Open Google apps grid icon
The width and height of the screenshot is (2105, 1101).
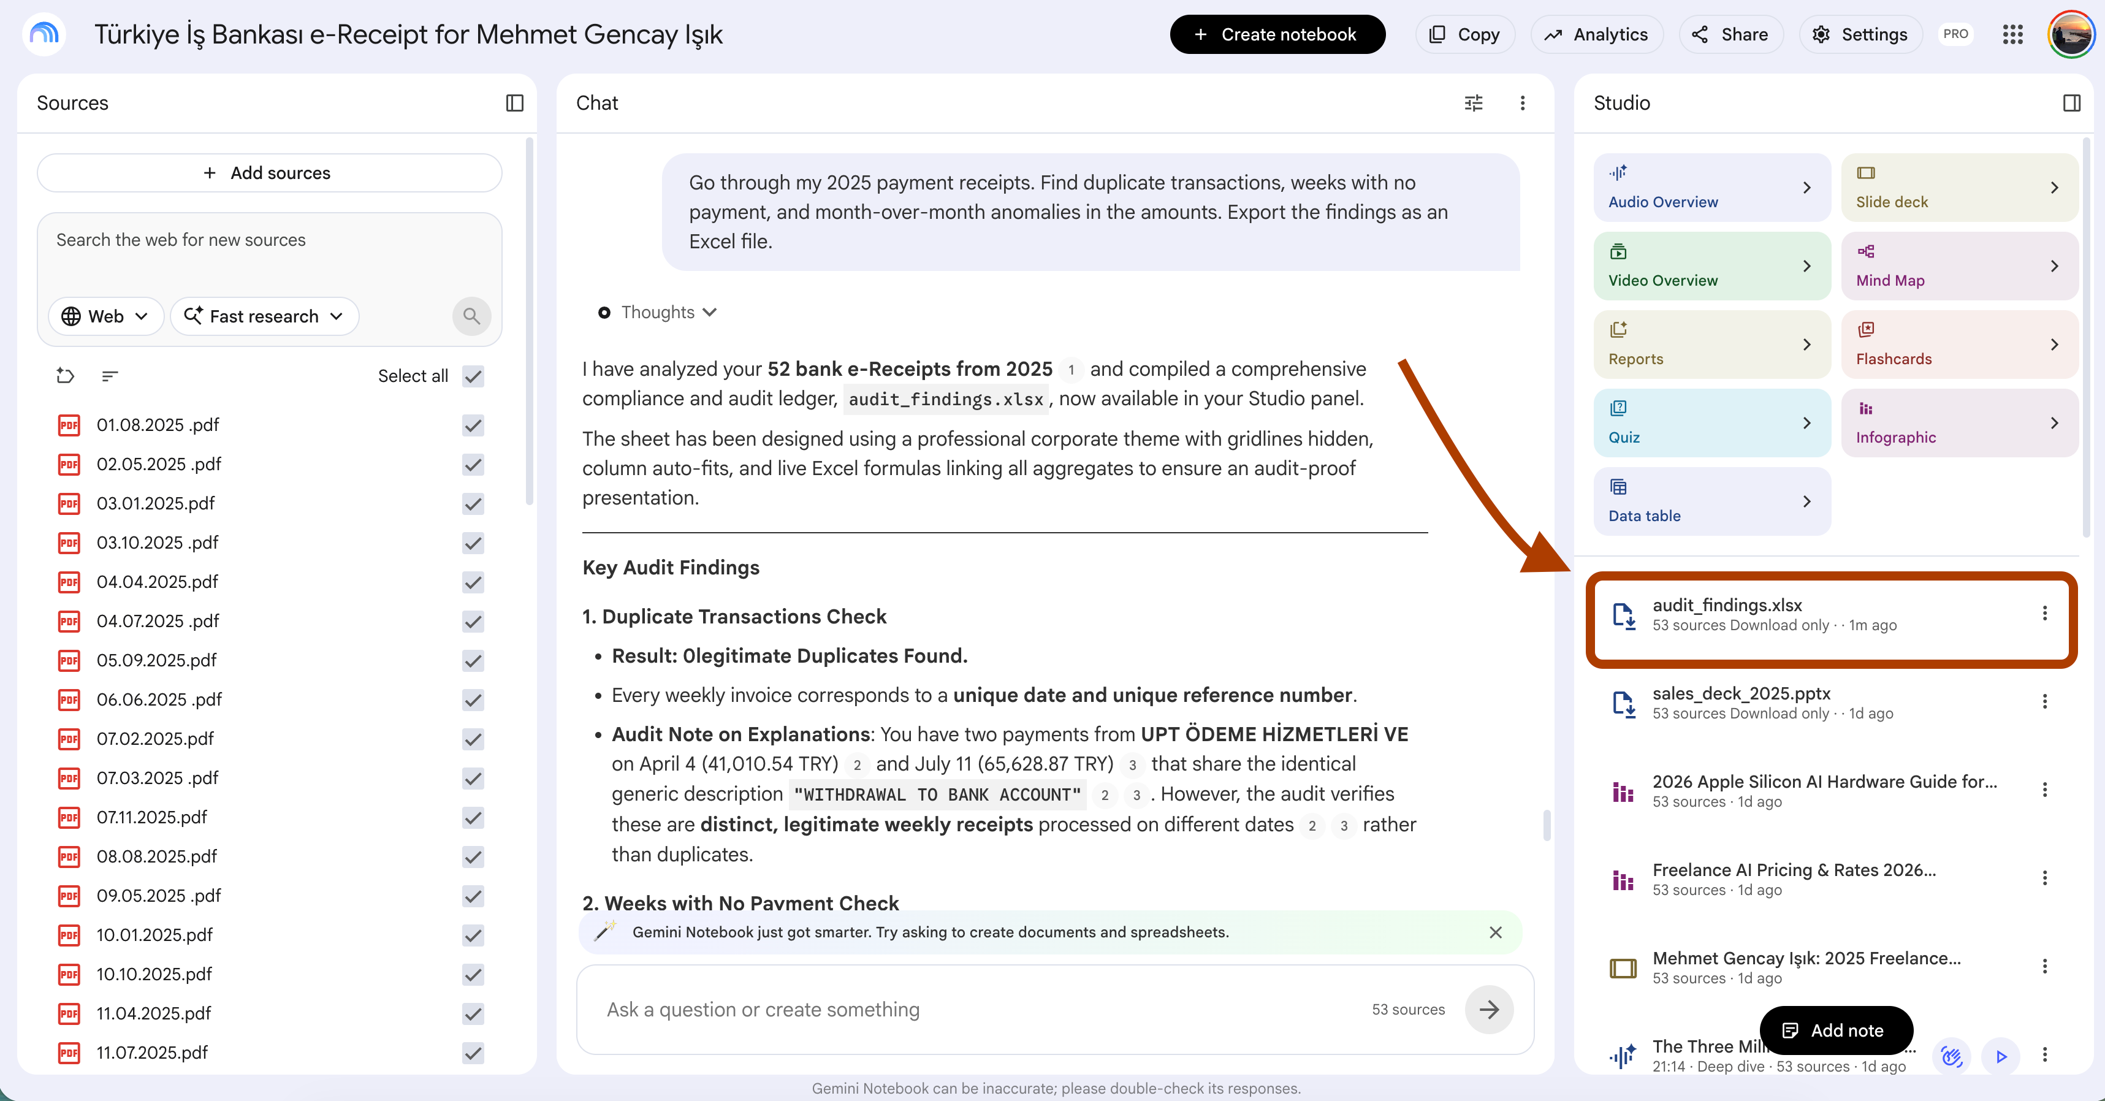tap(2012, 34)
